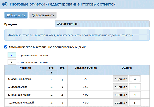The image size is (154, 107).
Task: Click year grade 5 for Даманов Николай
Action: point(62,103)
